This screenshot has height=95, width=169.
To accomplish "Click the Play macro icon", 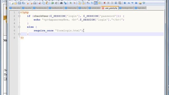I will tap(112, 3).
